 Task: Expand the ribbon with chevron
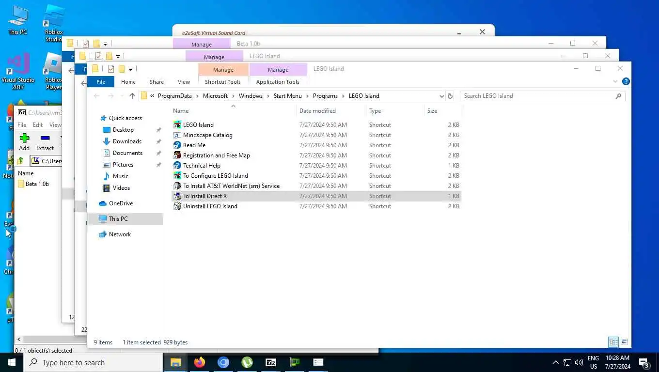tap(615, 82)
